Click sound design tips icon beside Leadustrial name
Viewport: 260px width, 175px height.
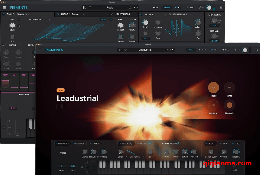[x=166, y=50]
